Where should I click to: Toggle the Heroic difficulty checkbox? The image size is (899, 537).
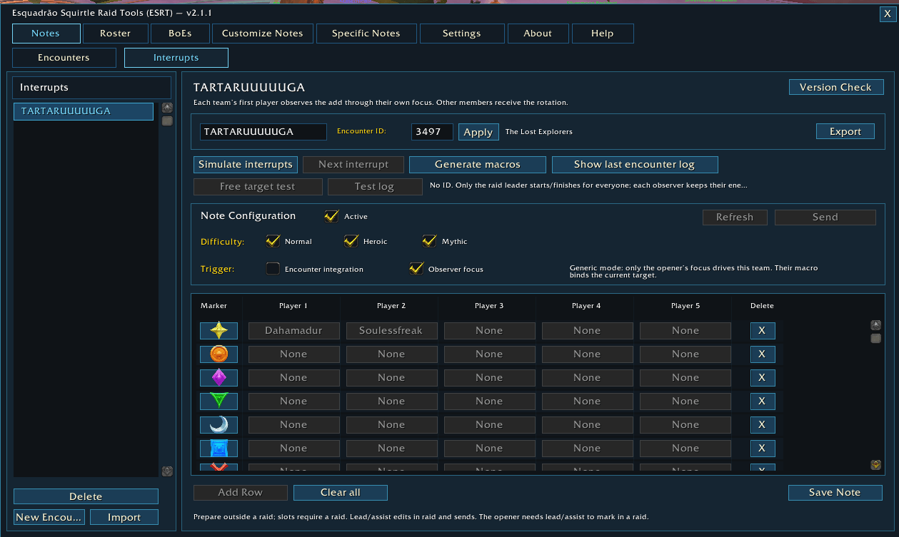pos(351,241)
